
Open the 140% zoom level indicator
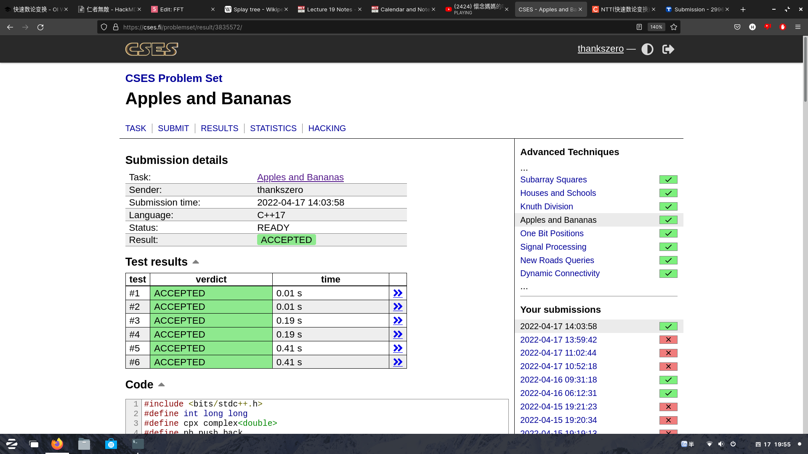[x=656, y=27]
